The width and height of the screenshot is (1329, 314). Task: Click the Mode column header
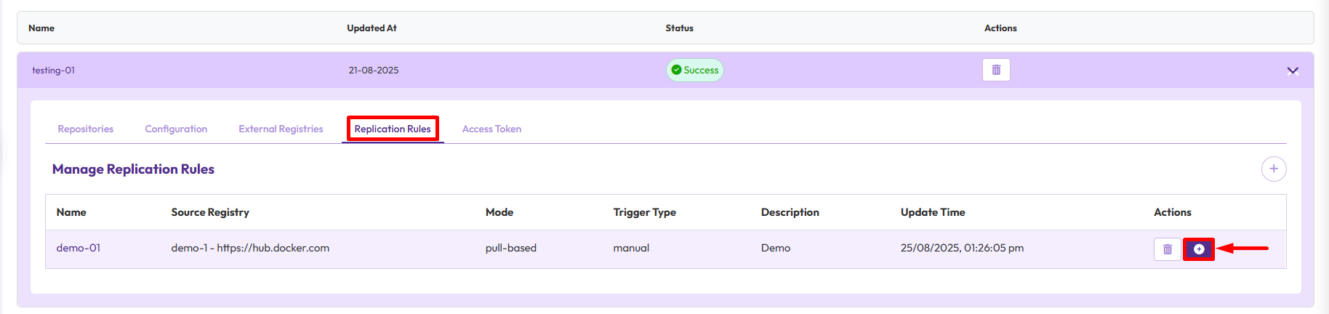click(499, 212)
